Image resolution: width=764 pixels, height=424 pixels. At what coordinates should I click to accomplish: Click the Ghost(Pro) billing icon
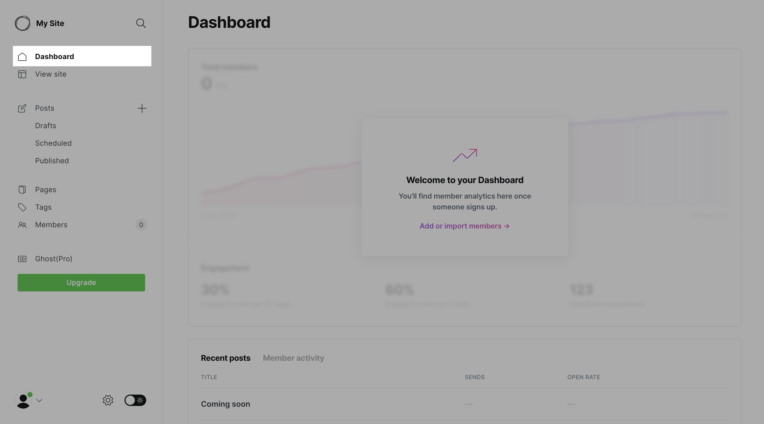point(22,259)
